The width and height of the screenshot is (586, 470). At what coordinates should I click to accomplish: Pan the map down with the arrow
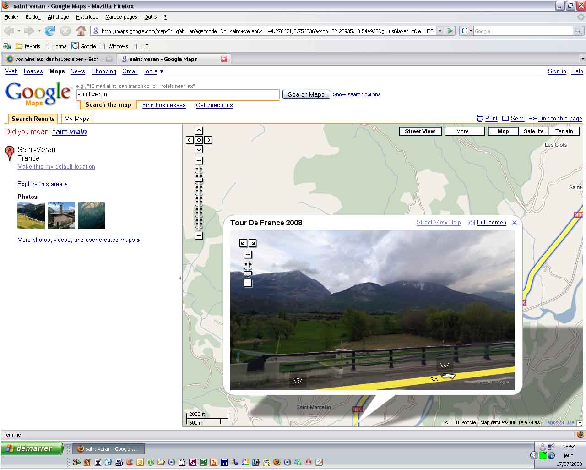199,149
